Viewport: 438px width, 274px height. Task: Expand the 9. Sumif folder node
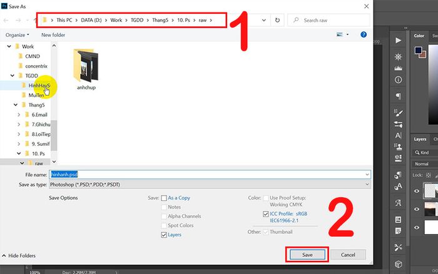click(19, 144)
